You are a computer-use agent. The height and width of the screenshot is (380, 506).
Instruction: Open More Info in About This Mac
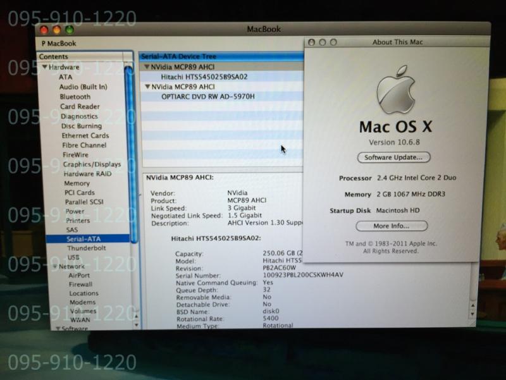(x=392, y=226)
